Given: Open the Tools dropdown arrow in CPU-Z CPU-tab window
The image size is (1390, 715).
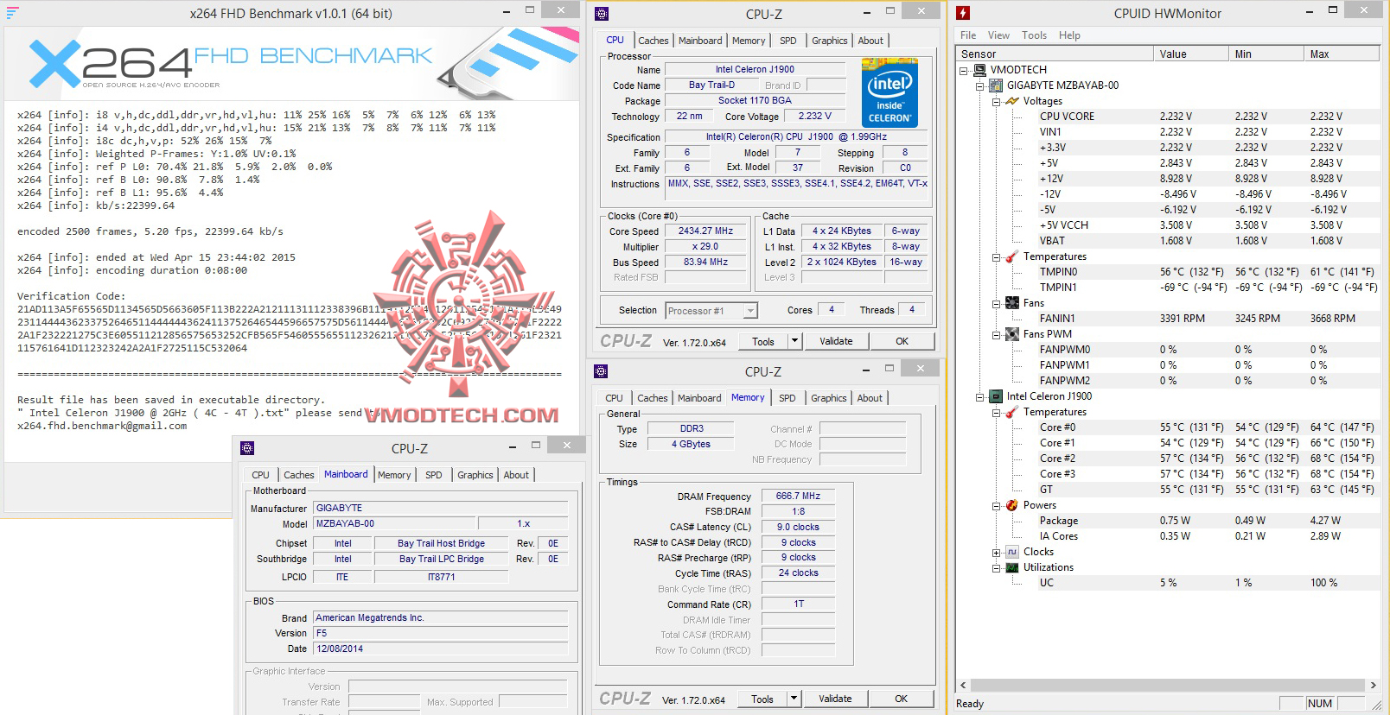Looking at the screenshot, I should 794,341.
